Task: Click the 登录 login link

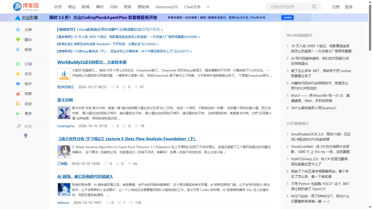Action: (x=349, y=7)
